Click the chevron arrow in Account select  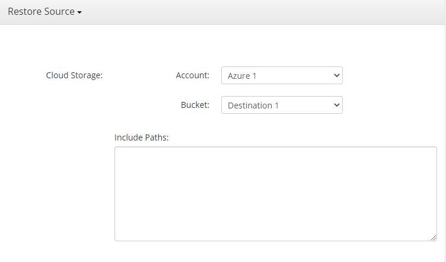(x=336, y=76)
